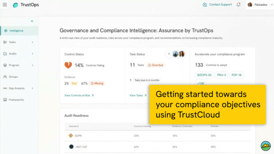The image size is (274, 154).
Task: Click the broken heart Controls Failing icon
Action: (x=68, y=65)
